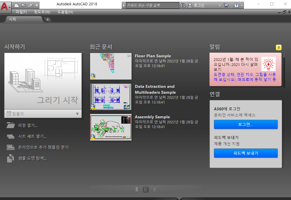291x200 pixels.
Task: Click the binoculars search icon
Action: click(x=183, y=5)
